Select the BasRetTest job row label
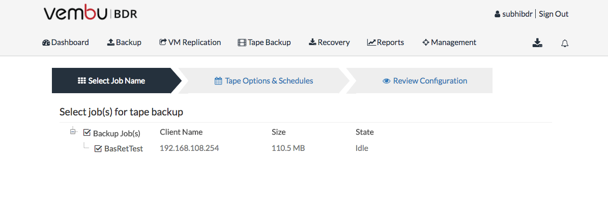This screenshot has height=197, width=608. (124, 149)
